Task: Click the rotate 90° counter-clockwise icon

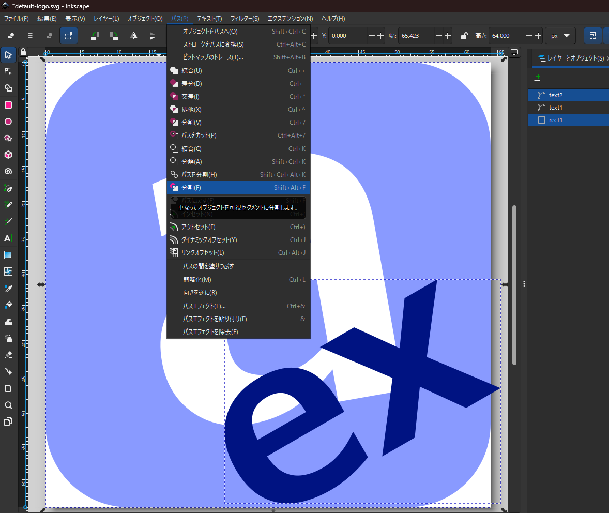Action: coord(95,36)
